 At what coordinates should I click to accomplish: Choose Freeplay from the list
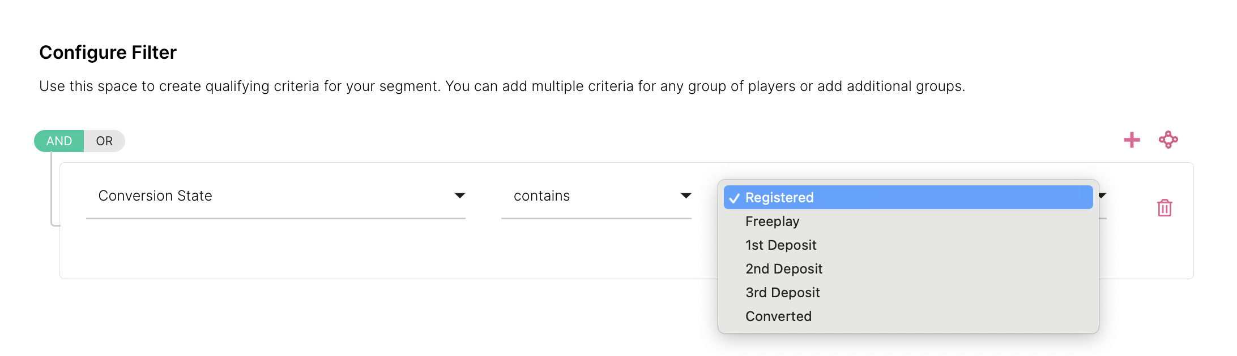pyautogui.click(x=772, y=222)
